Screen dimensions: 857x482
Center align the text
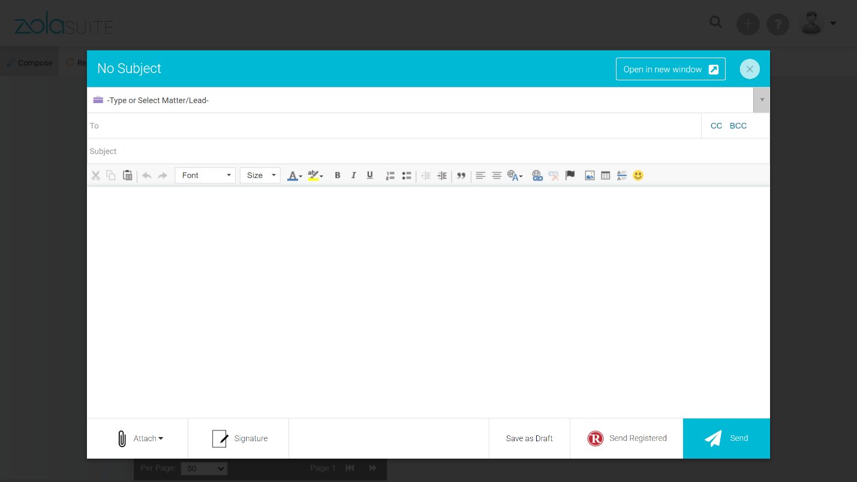pyautogui.click(x=497, y=176)
